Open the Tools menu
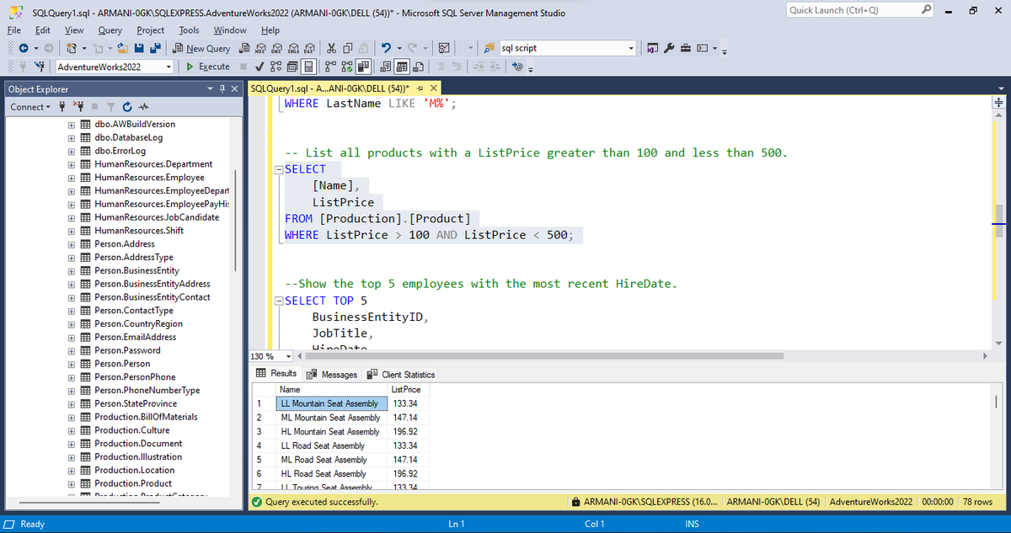 (189, 29)
